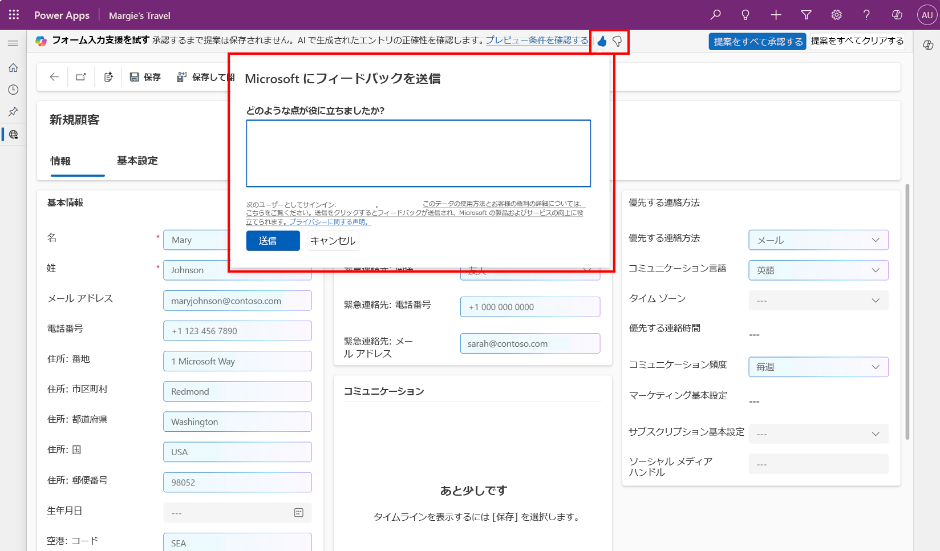This screenshot has height=551, width=940.
Task: Click the Margie's Travel app name
Action: click(x=139, y=15)
